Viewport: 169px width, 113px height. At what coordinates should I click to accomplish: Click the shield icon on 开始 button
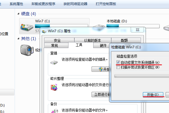click(101, 69)
